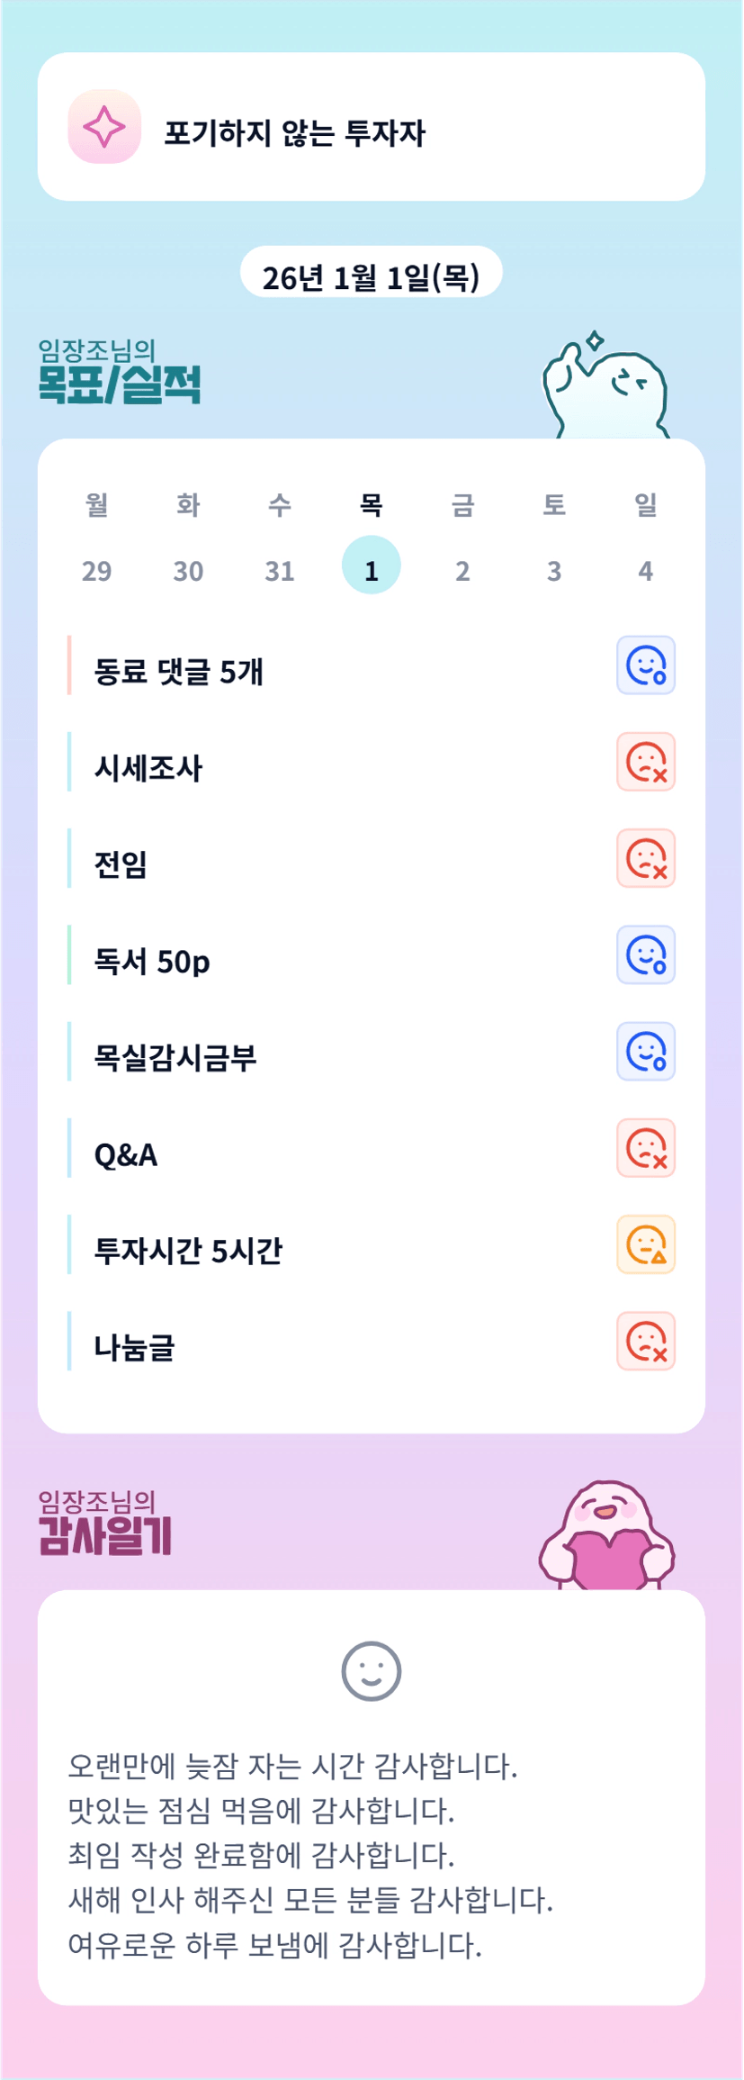This screenshot has width=744, height=2080.
Task: Click blue smiley icon for 독서 50p
Action: 645,954
